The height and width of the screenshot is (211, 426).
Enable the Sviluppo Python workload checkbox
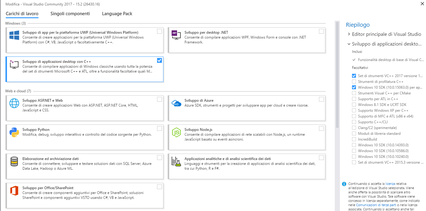coord(159,128)
